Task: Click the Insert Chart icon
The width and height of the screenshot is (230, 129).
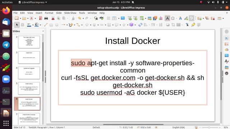Action: coord(161,18)
